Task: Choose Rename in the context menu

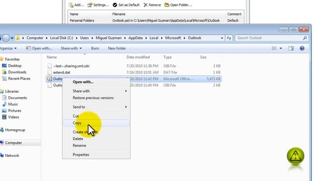Action: click(96, 145)
